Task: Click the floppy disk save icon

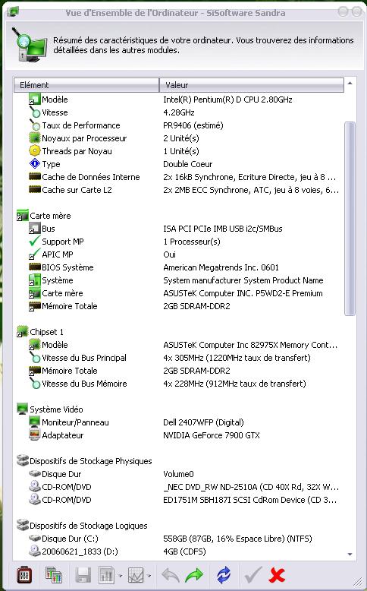Action: tap(83, 576)
